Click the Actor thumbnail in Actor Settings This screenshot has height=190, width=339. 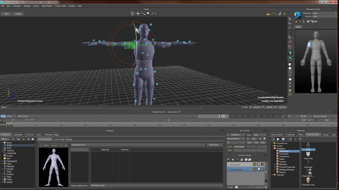coord(53,168)
